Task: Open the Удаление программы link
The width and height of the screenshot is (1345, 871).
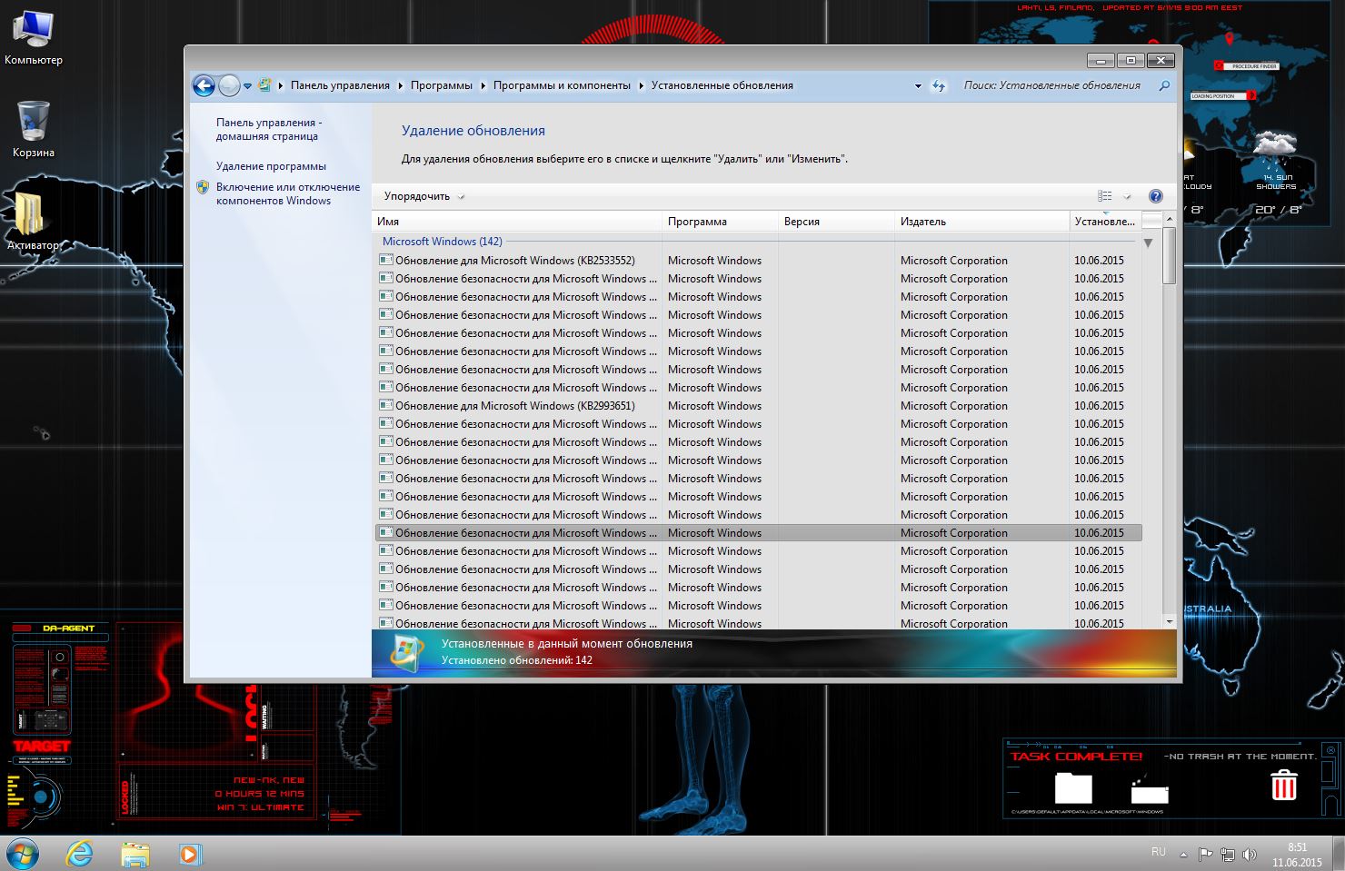Action: 271,166
